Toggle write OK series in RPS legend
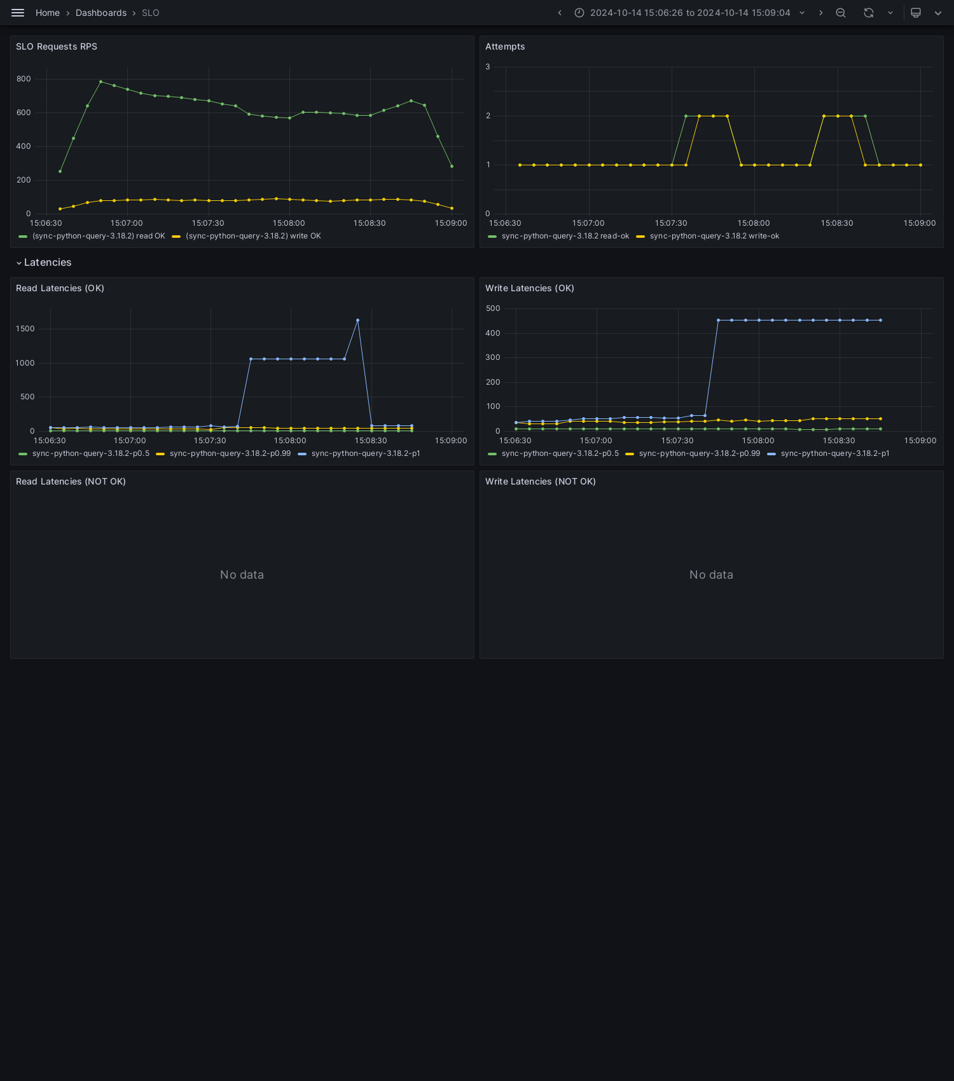The width and height of the screenshot is (954, 1081). 253,236
